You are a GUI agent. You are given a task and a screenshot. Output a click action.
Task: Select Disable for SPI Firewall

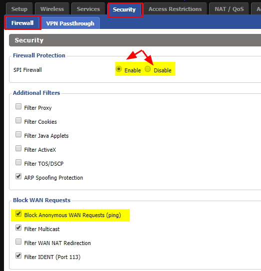tap(148, 69)
